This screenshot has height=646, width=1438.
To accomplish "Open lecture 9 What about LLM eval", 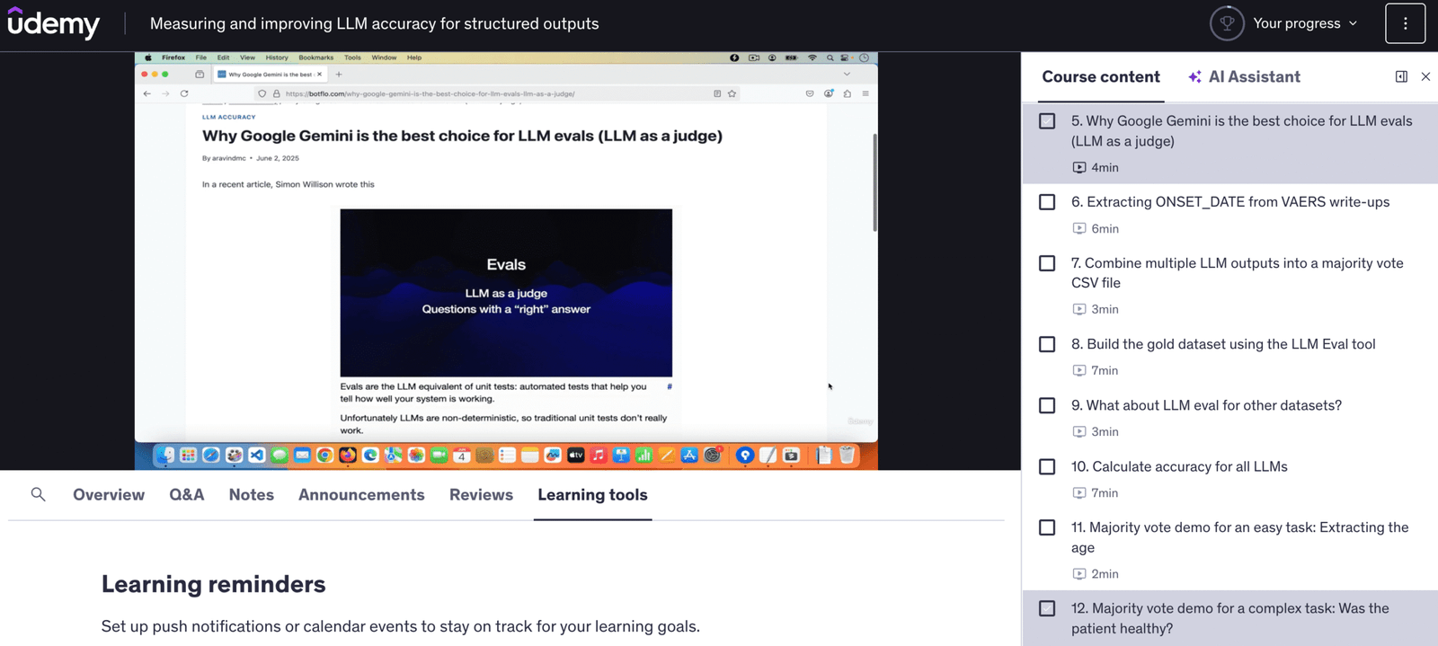I will pos(1206,405).
